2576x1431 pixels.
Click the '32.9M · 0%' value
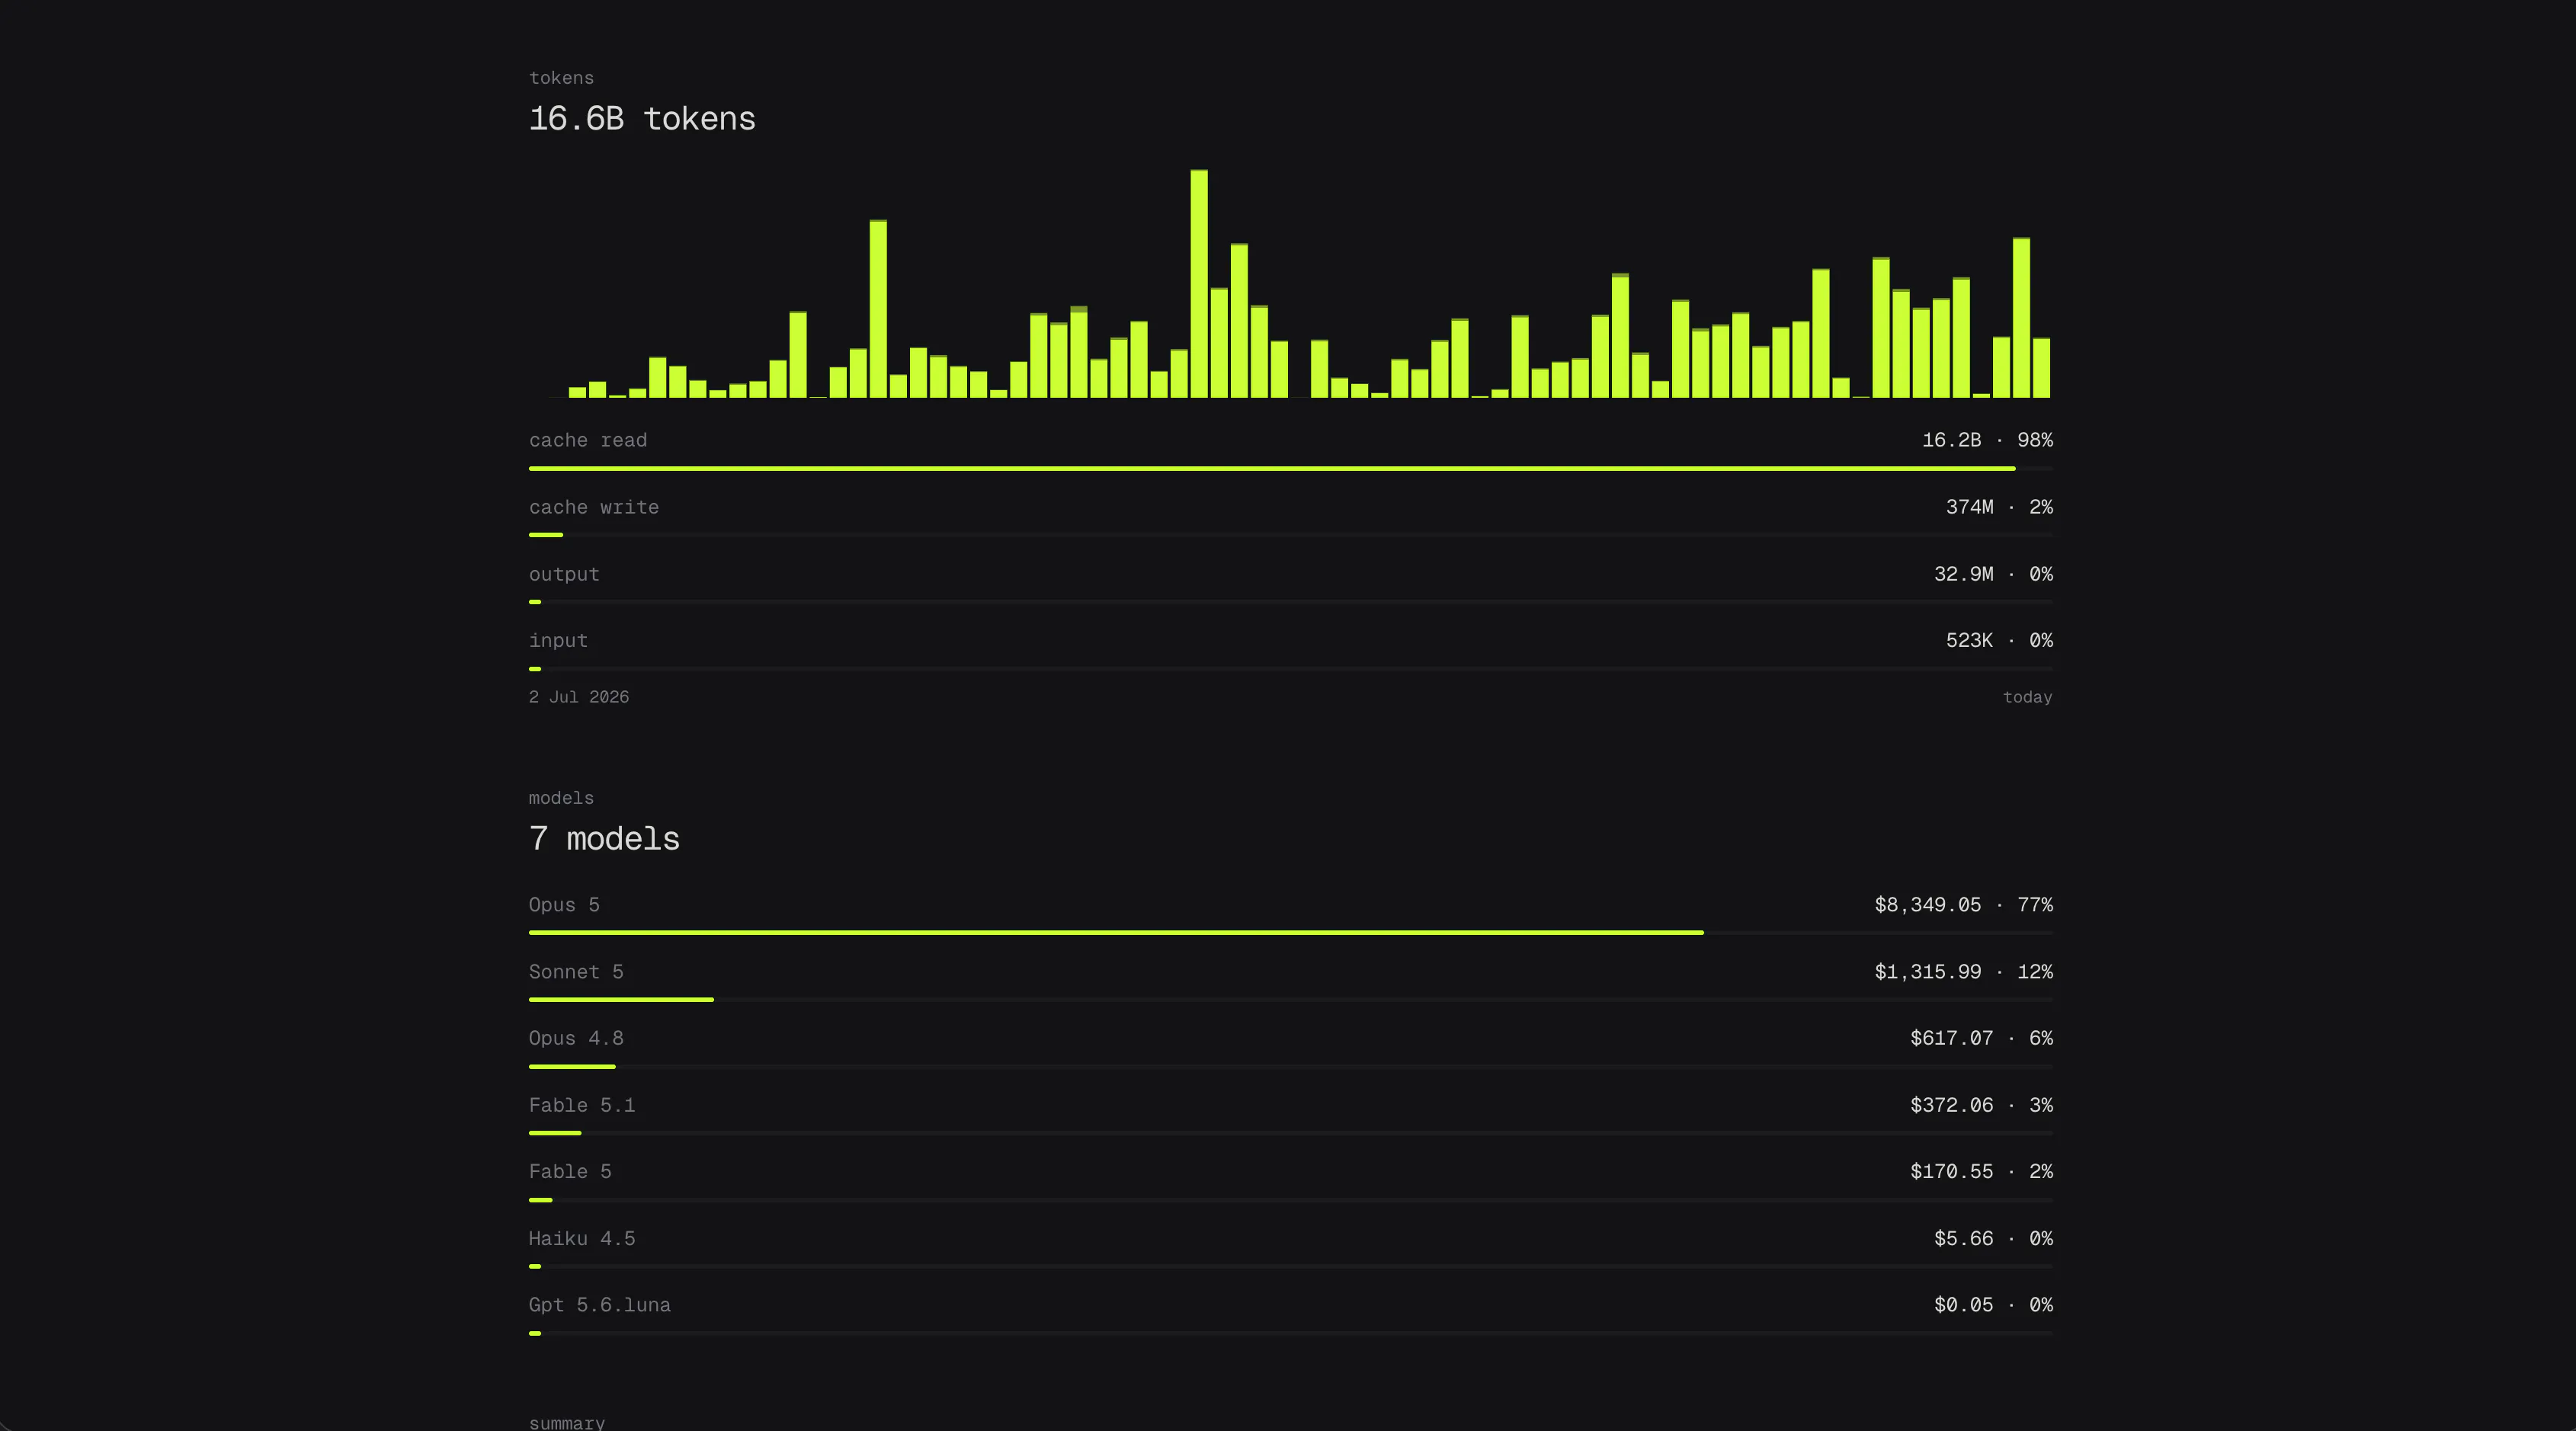click(x=1993, y=574)
